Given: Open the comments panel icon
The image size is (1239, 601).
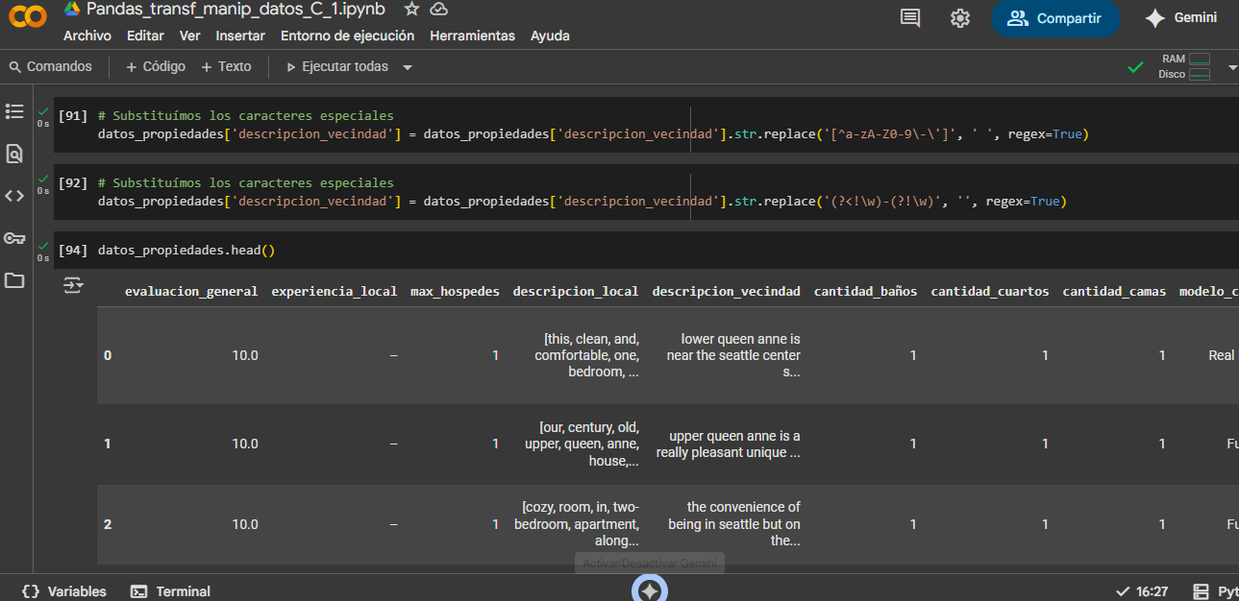Looking at the screenshot, I should (909, 18).
